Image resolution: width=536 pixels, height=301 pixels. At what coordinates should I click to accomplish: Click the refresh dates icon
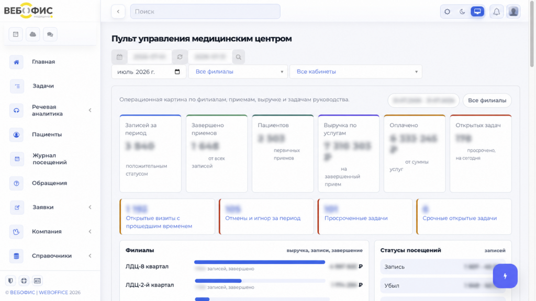pos(180,57)
